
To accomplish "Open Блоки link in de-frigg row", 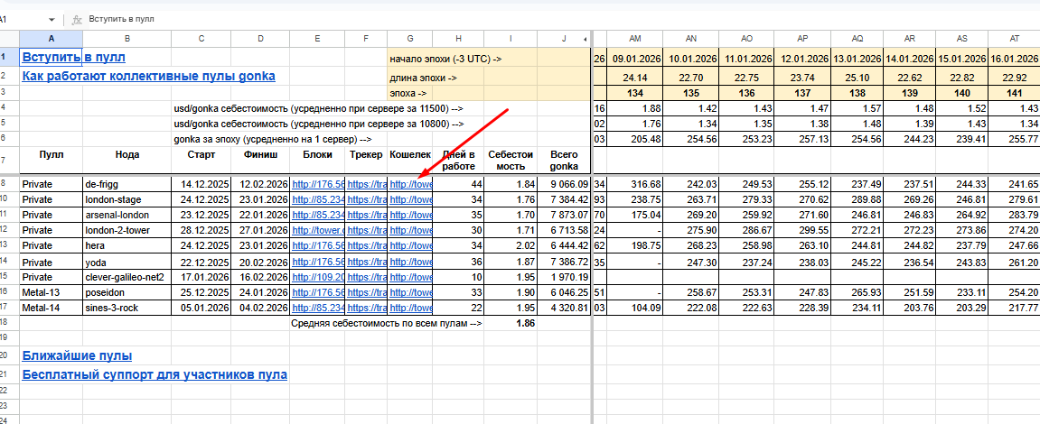I will point(318,184).
